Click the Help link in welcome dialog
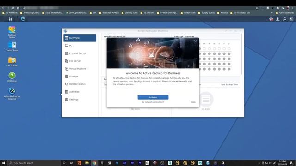This screenshot has height=166, width=296. click(x=193, y=102)
